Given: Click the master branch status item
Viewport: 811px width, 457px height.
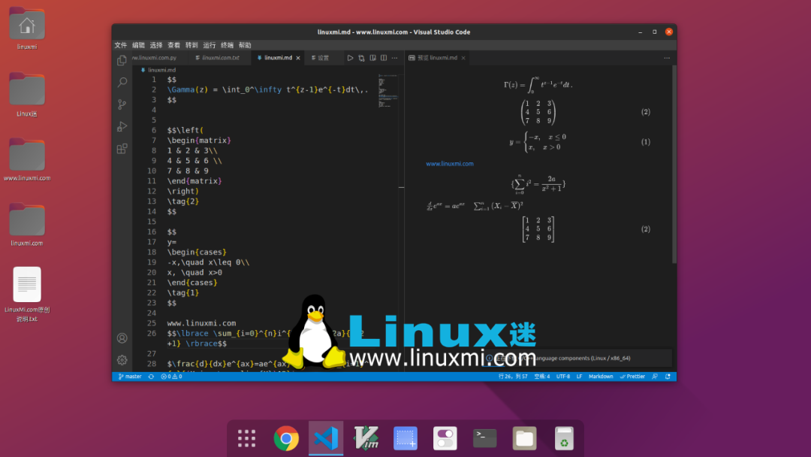Looking at the screenshot, I should click(131, 377).
